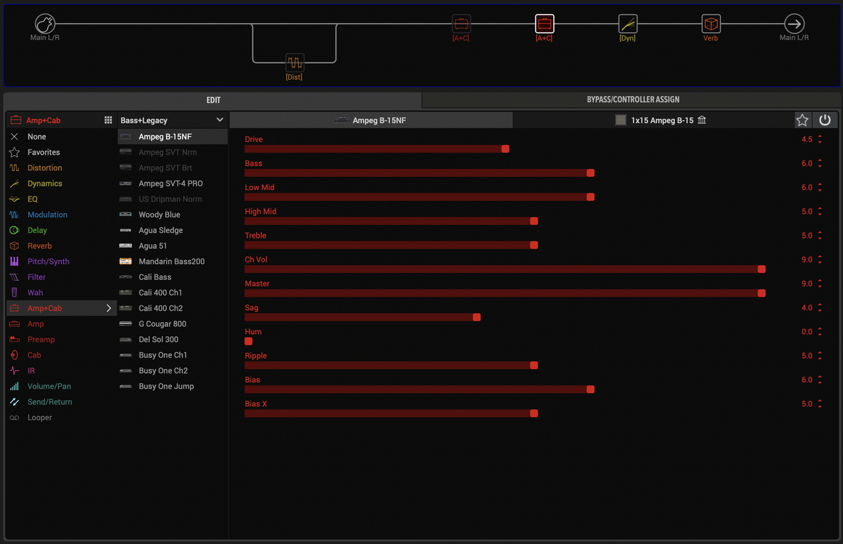The image size is (843, 544).
Task: Choose the Agua Sledge model
Action: coord(173,230)
